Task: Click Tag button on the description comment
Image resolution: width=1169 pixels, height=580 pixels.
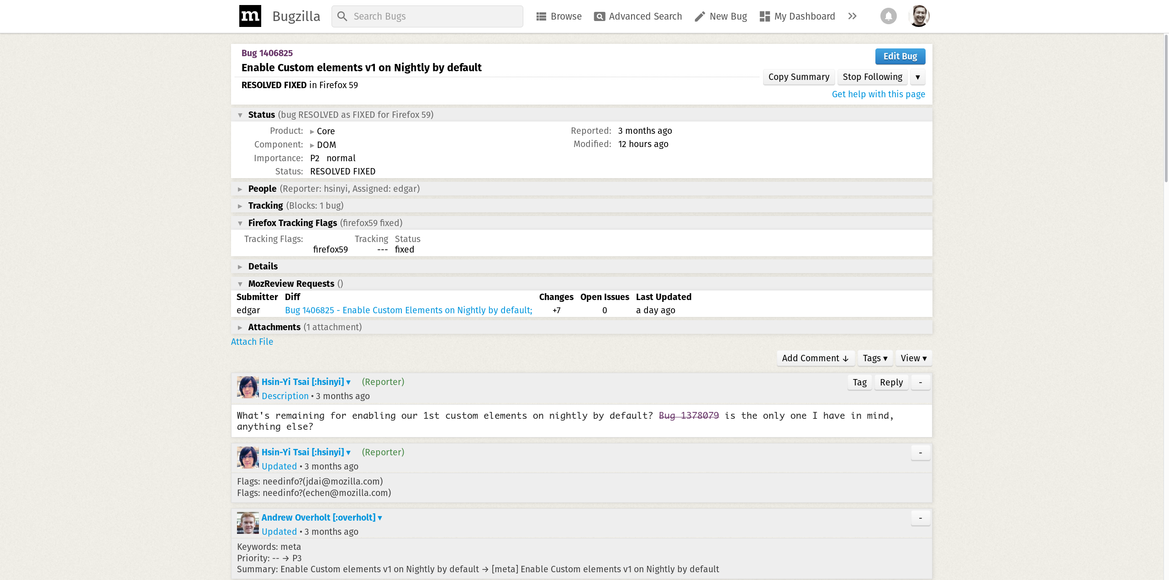Action: click(859, 382)
